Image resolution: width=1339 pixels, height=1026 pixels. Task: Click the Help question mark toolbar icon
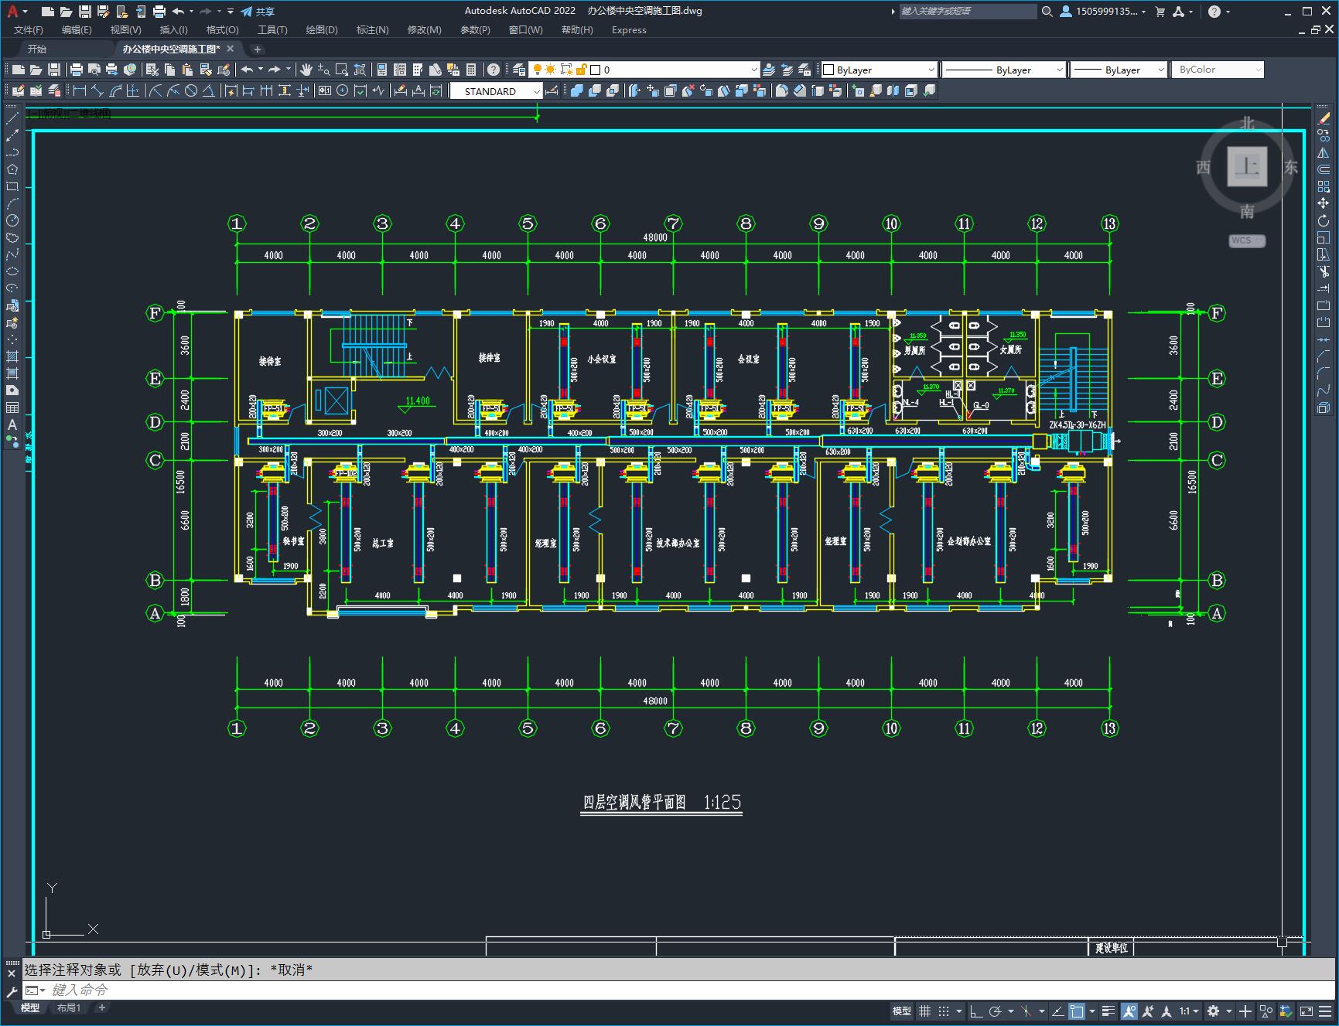point(494,70)
